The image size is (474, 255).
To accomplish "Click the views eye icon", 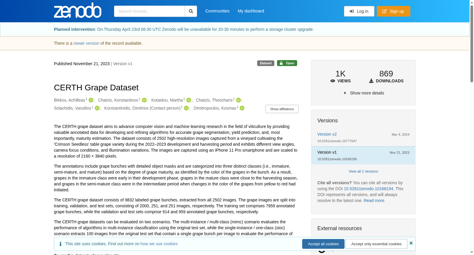I will coord(333,81).
